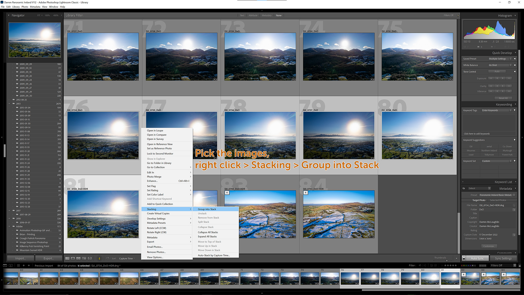Click stack badge on DJI_0753_DxO-HDR thumbnail
The width and height of the screenshot is (524, 295).
coord(306,193)
